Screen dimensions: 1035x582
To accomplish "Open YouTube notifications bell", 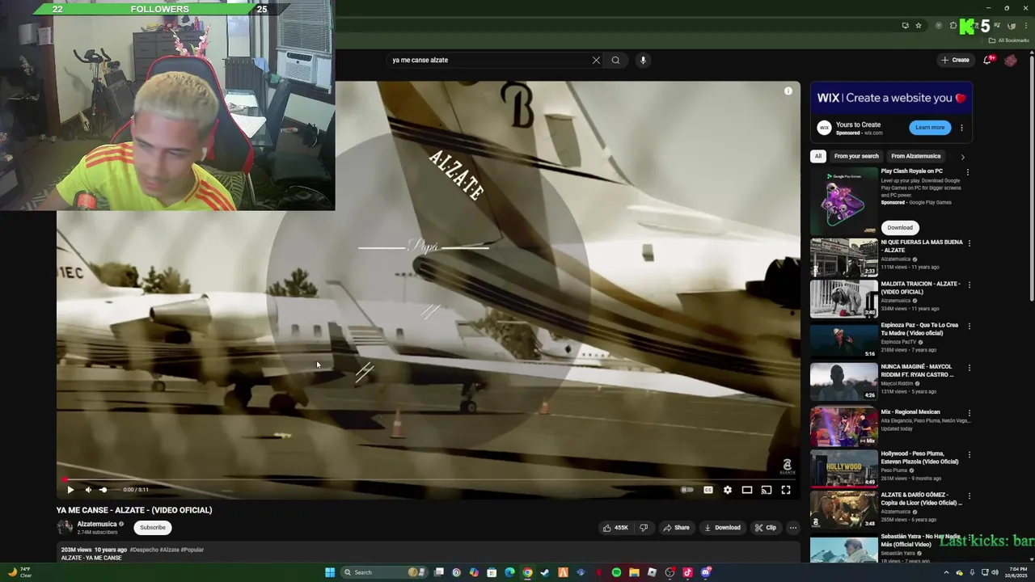I will (988, 60).
